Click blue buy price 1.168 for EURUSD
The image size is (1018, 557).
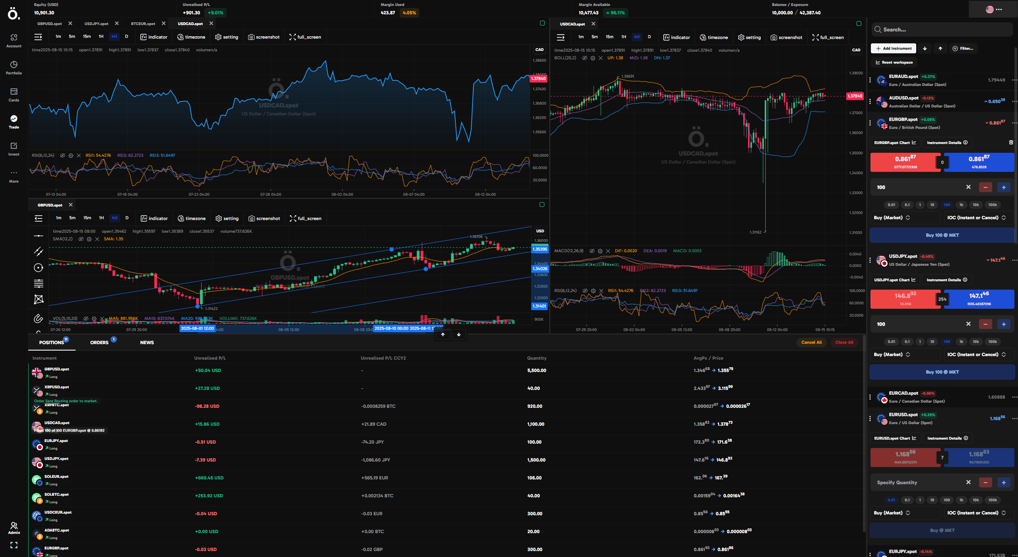click(x=979, y=458)
